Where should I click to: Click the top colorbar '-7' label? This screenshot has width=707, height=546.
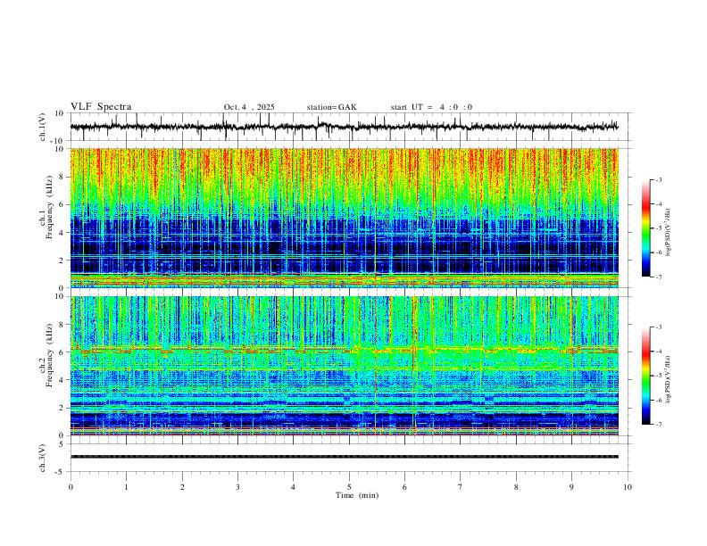coord(658,277)
